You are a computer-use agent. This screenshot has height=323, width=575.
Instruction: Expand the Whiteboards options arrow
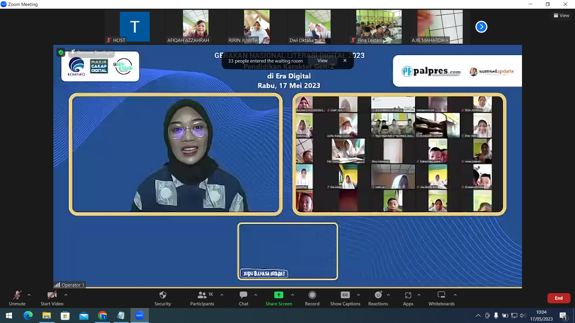455,295
